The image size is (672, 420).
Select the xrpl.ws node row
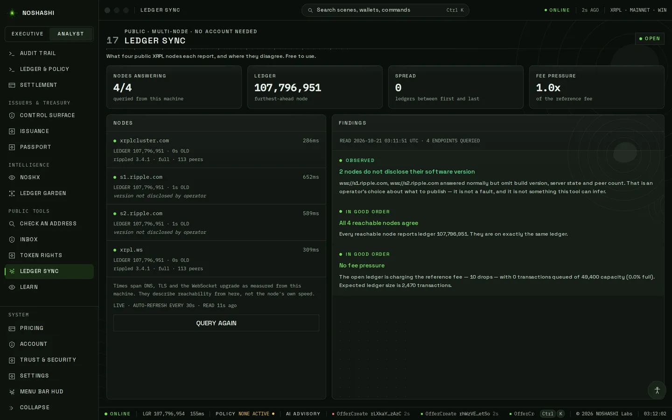point(216,259)
